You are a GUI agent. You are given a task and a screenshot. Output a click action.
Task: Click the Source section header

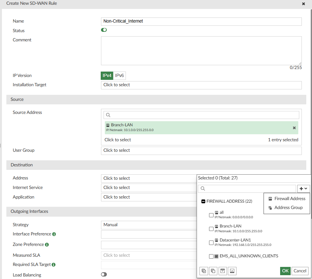156,100
